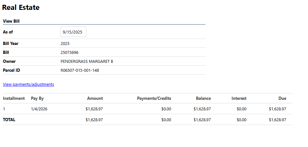The height and width of the screenshot is (147, 308).
Task: Click the Interest column header
Action: pyautogui.click(x=239, y=98)
